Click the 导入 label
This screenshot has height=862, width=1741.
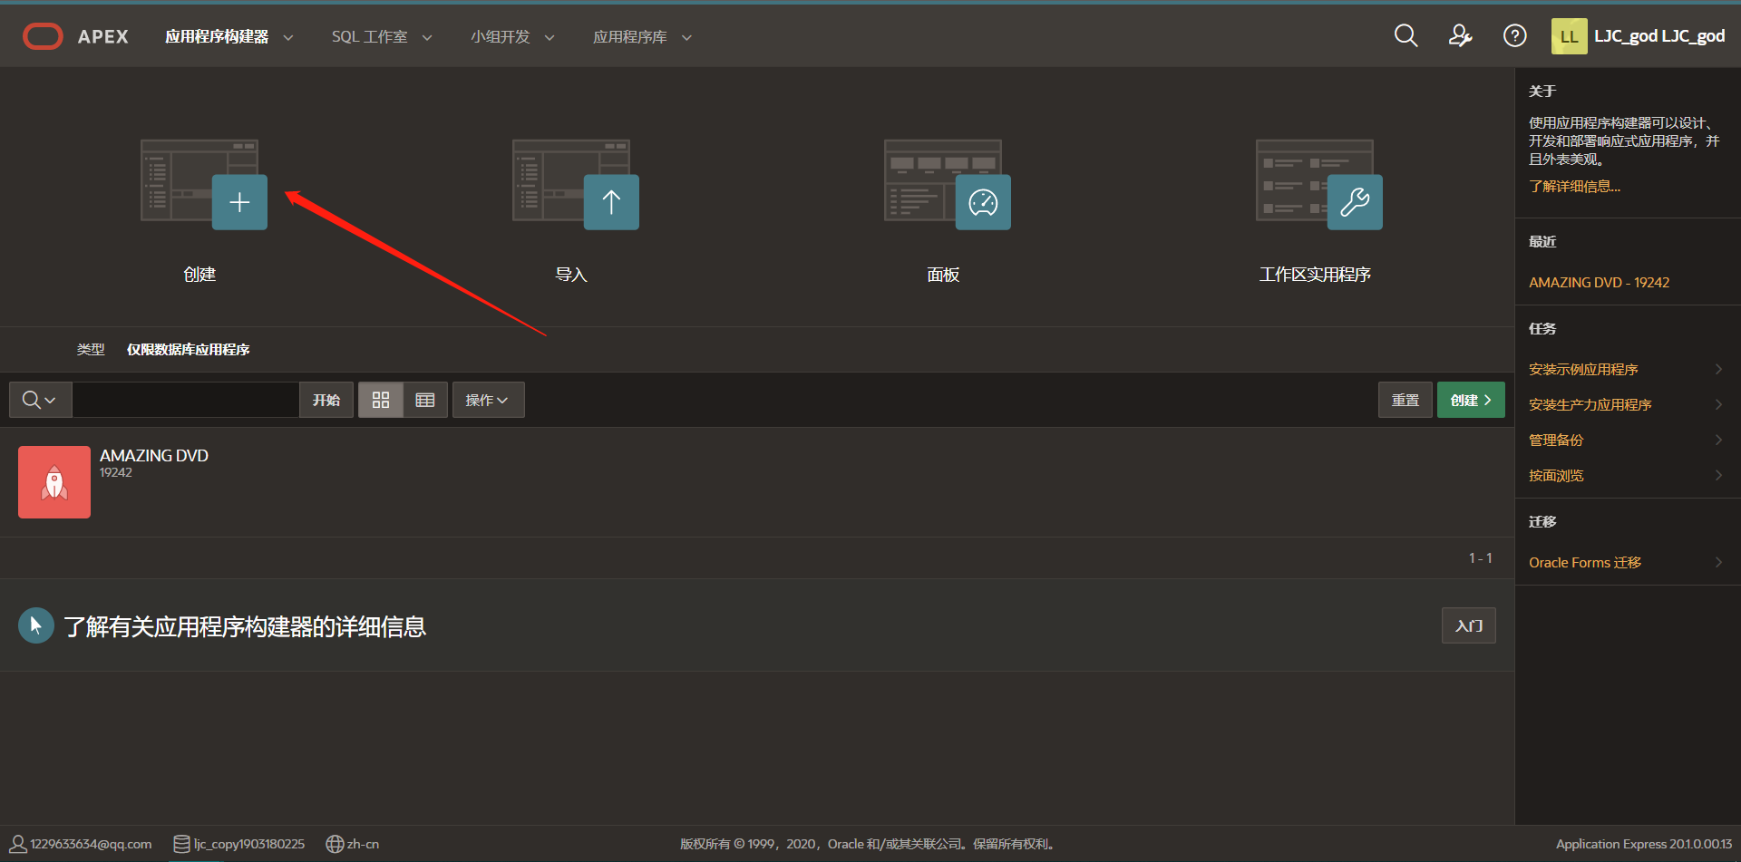[571, 274]
